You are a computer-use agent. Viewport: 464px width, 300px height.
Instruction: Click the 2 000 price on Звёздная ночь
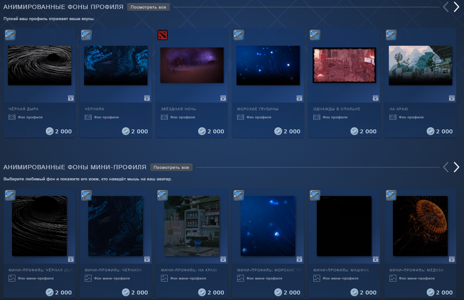tap(216, 131)
